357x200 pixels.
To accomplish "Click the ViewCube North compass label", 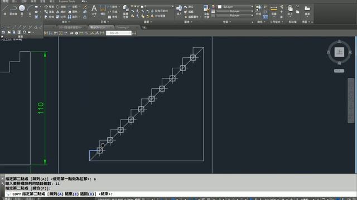I will click(x=339, y=42).
